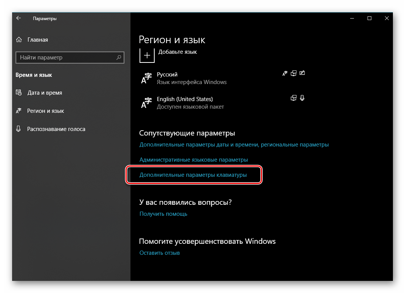Open the Дата и время section

[x=44, y=93]
